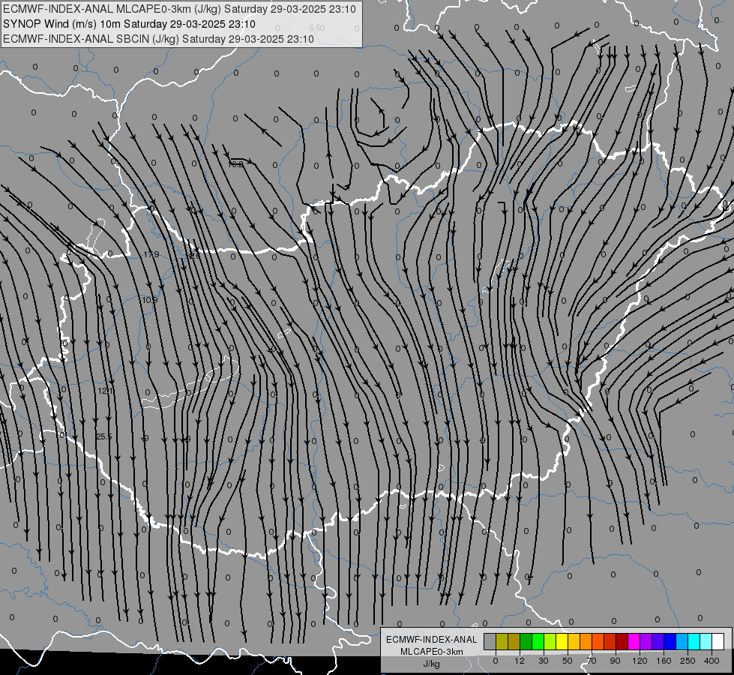
Task: Select the bright cyan legend swatch
Action: (694, 641)
